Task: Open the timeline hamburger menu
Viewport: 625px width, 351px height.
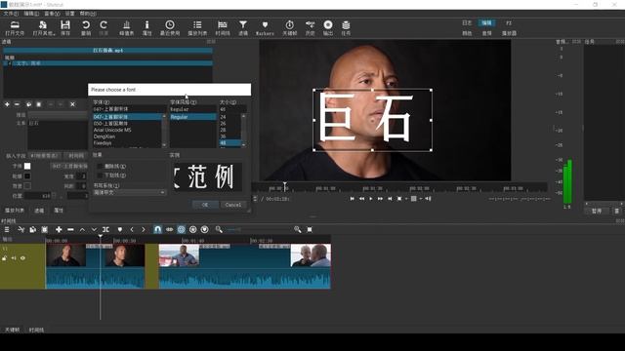Action: 7,230
